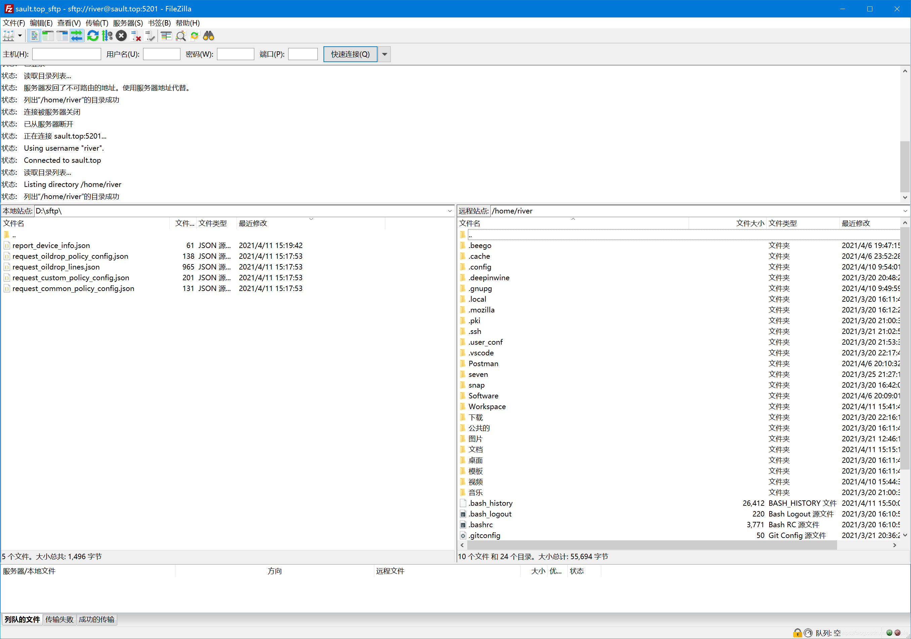Expand the quick connect history dropdown
This screenshot has height=639, width=911.
[x=385, y=54]
